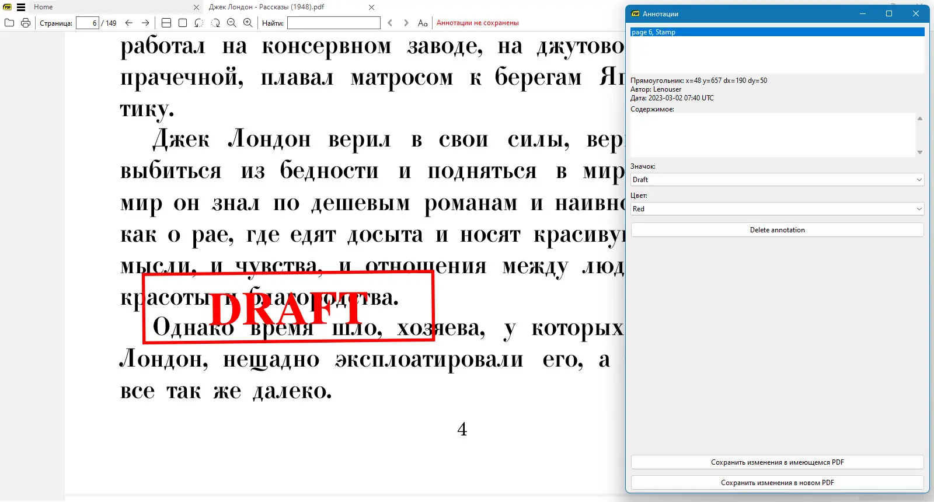Focus the Найти search field

pyautogui.click(x=334, y=23)
